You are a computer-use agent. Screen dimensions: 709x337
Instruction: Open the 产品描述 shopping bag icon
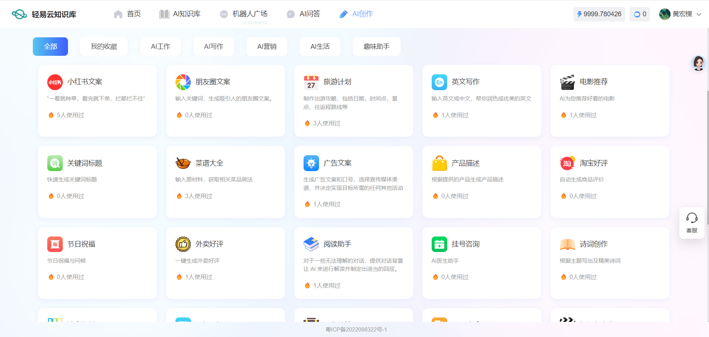[x=439, y=163]
